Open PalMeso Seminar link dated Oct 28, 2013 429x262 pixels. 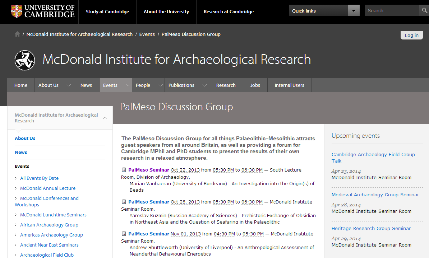click(149, 202)
